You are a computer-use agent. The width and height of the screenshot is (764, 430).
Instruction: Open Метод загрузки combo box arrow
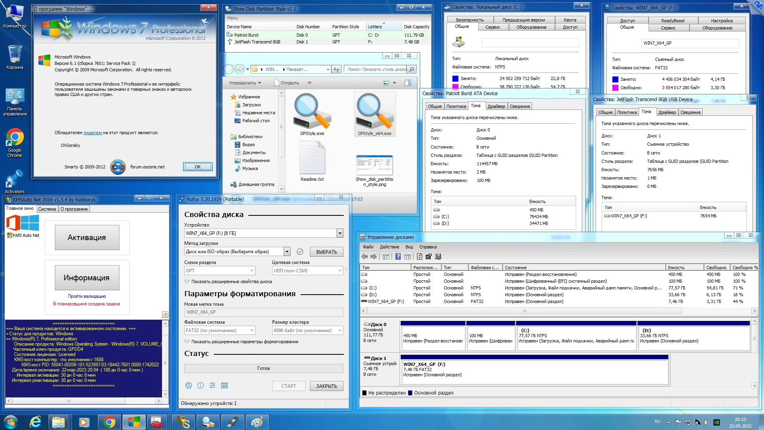tap(287, 252)
